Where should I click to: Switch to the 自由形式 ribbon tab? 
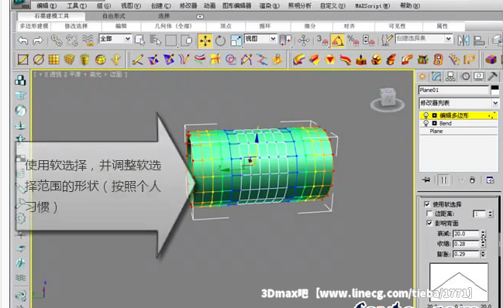click(114, 15)
